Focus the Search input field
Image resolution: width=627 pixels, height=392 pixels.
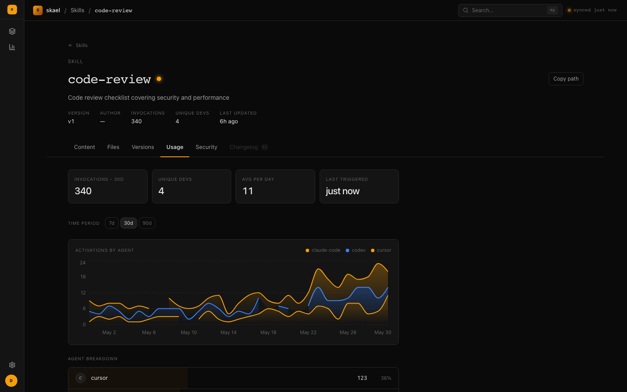click(x=510, y=10)
